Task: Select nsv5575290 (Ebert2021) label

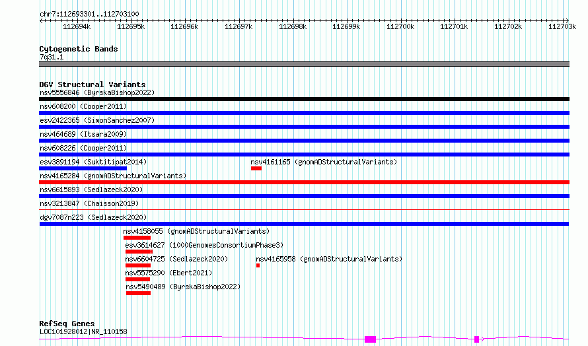Action: (168, 273)
